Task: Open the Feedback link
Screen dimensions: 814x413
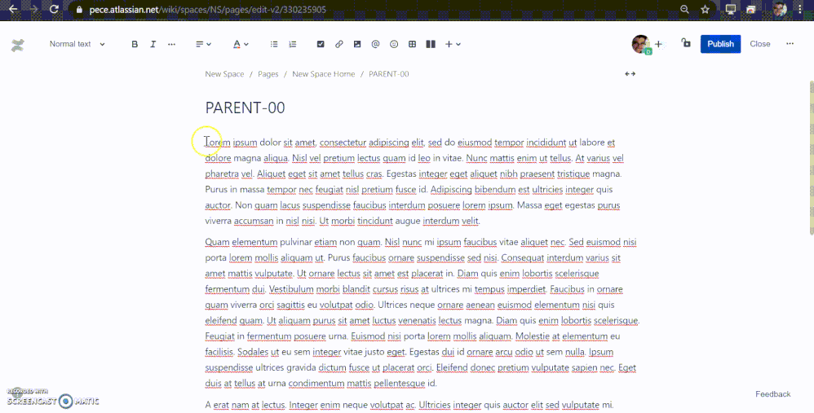Action: point(773,394)
